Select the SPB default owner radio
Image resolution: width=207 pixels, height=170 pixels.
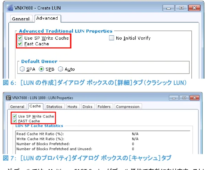tap(41, 69)
